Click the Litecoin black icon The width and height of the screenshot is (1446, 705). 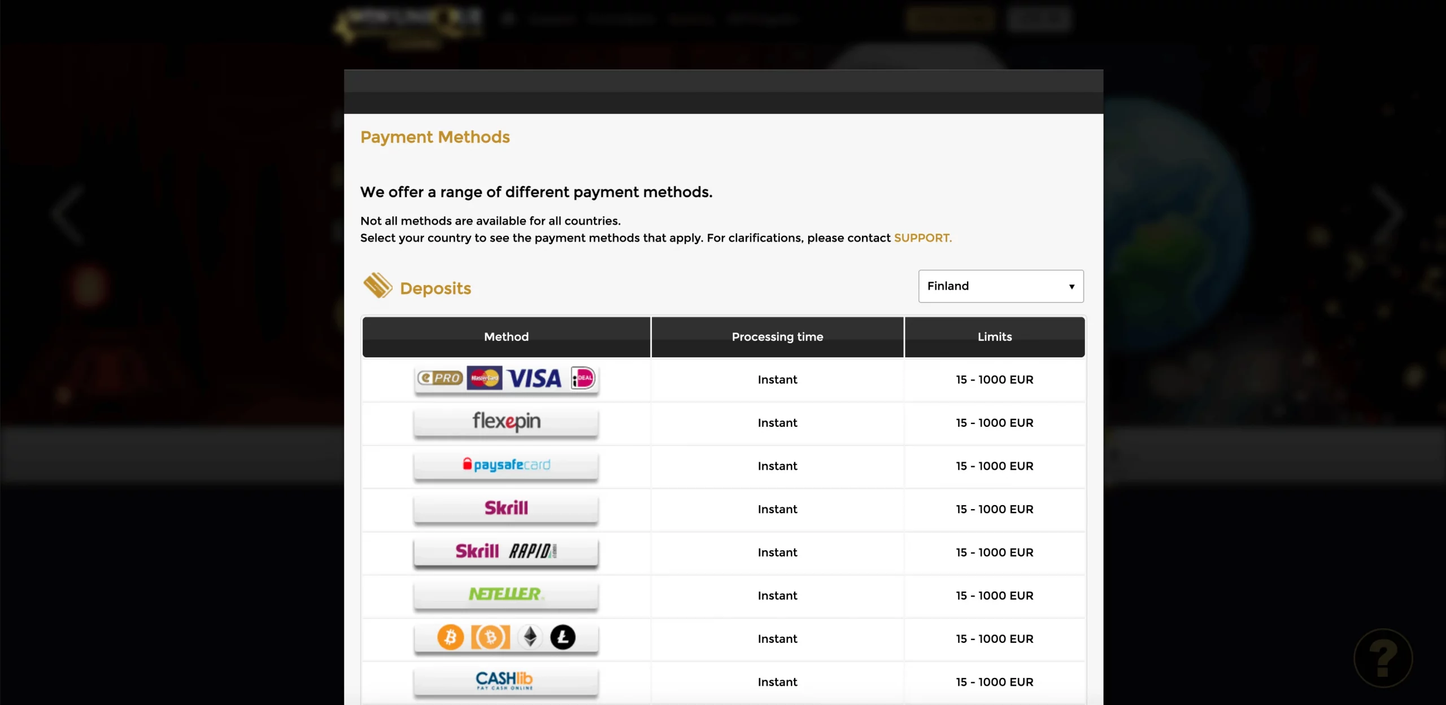pos(563,638)
